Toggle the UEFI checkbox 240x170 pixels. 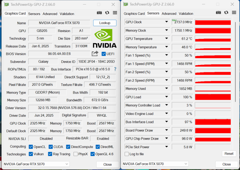(x=103, y=54)
